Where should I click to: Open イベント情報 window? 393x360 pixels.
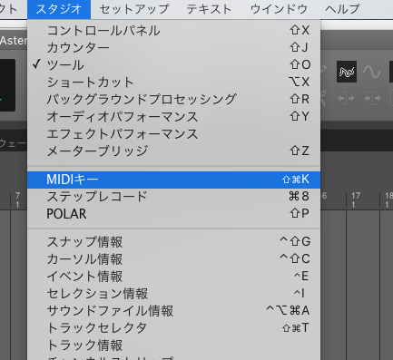(x=173, y=277)
